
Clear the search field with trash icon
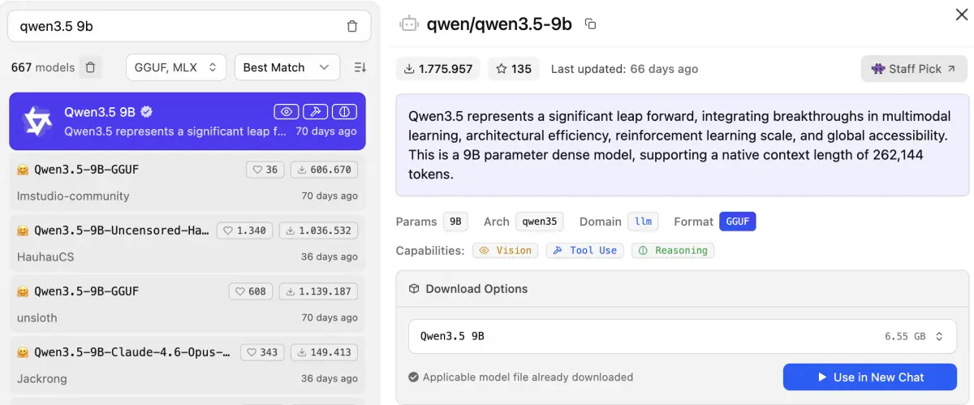click(x=351, y=27)
